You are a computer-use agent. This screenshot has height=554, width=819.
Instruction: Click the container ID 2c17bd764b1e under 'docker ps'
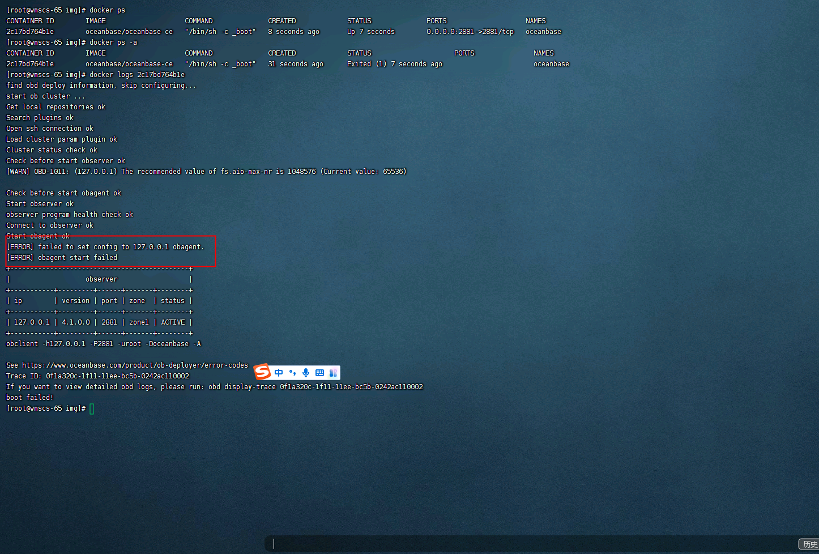coord(30,32)
